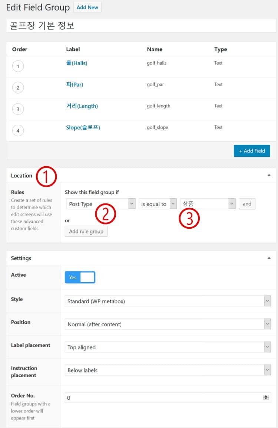Click the order number 2 circle handle

coord(18,88)
